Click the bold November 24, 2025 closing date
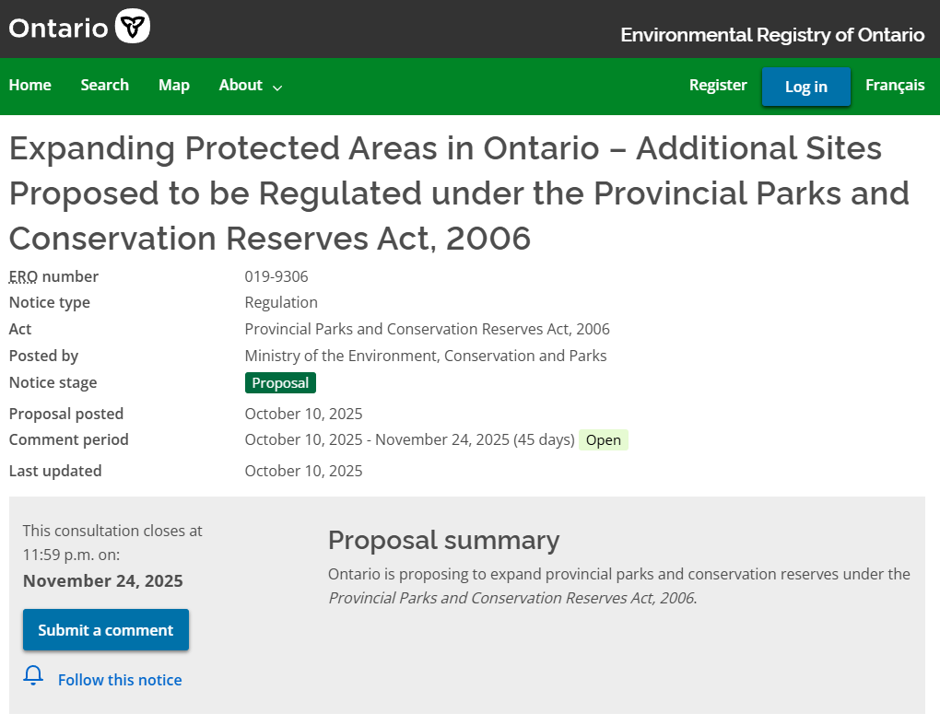The image size is (940, 725). [103, 581]
